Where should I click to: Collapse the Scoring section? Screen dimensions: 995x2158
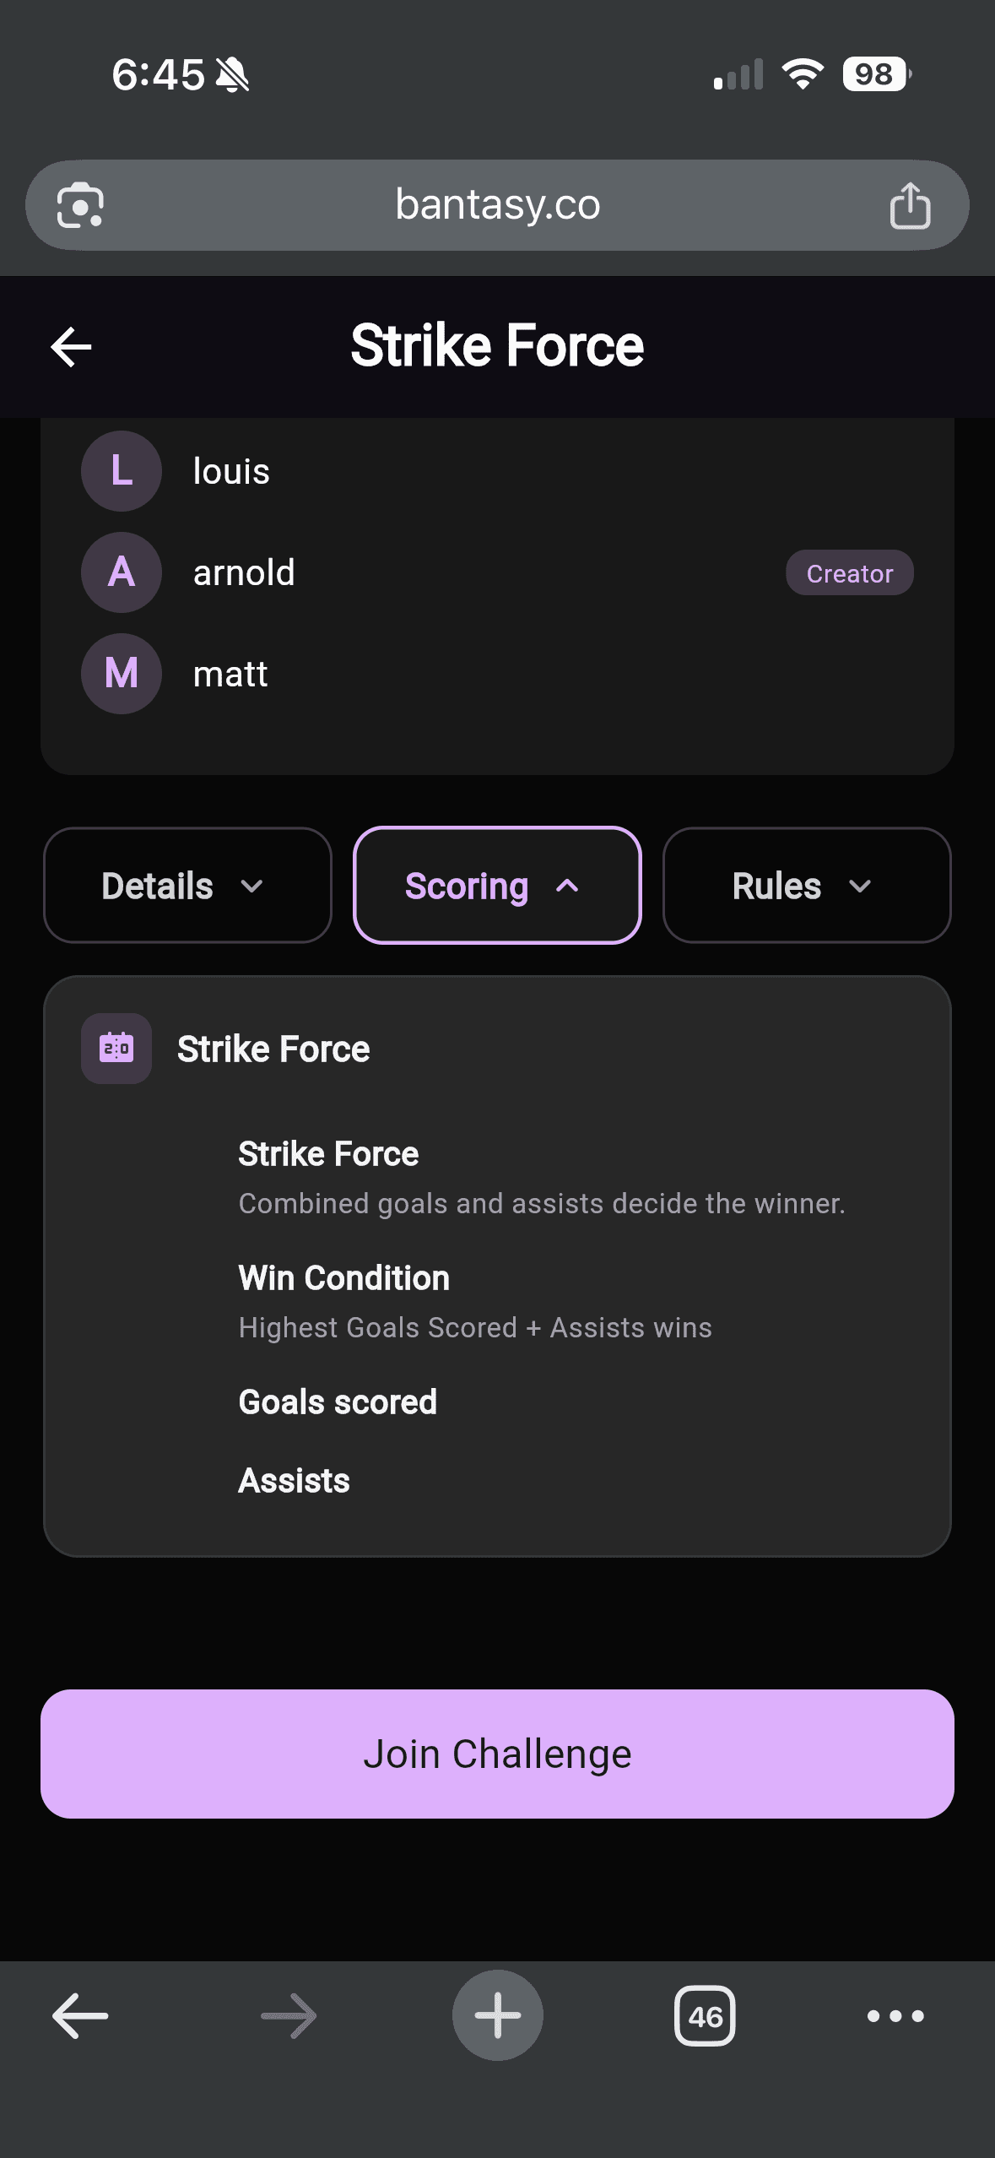point(496,885)
